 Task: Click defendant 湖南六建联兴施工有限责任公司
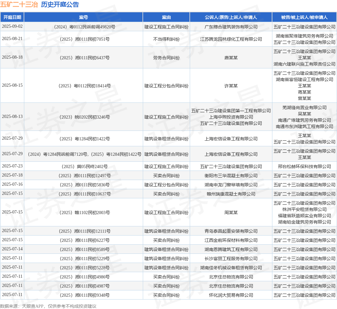click(x=305, y=64)
